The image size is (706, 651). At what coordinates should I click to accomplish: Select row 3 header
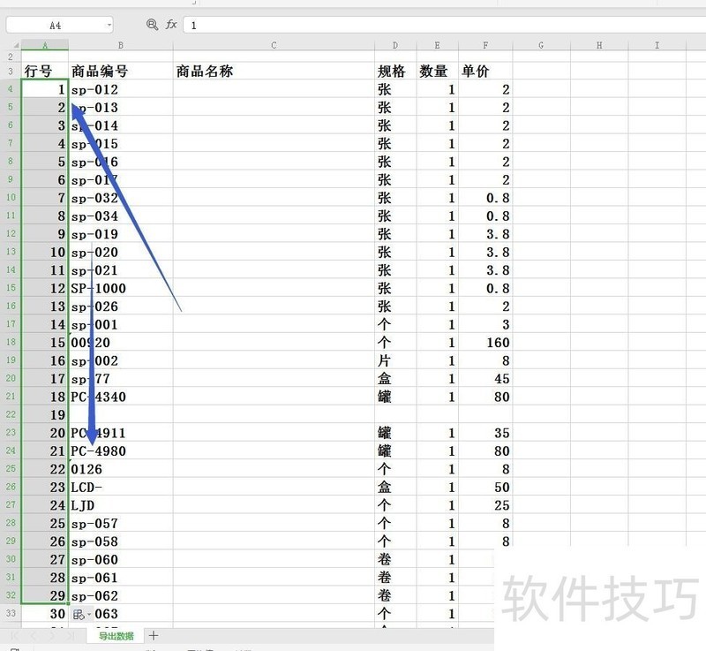(11, 72)
